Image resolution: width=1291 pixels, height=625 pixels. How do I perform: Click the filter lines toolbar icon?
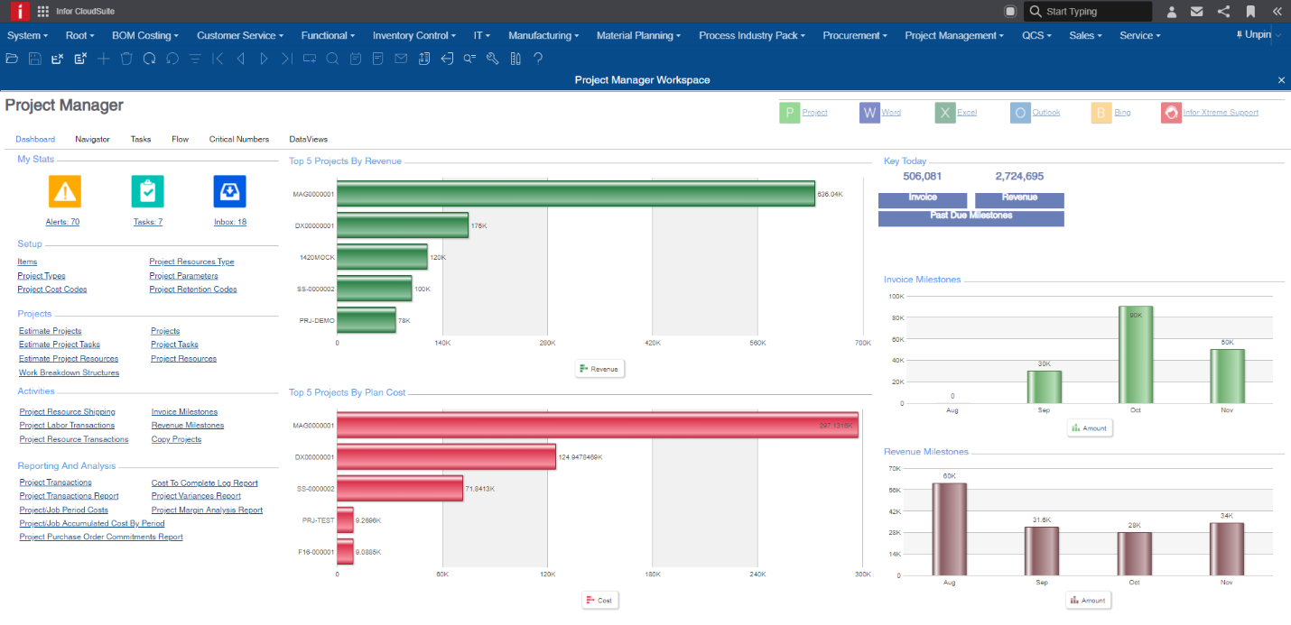click(195, 59)
